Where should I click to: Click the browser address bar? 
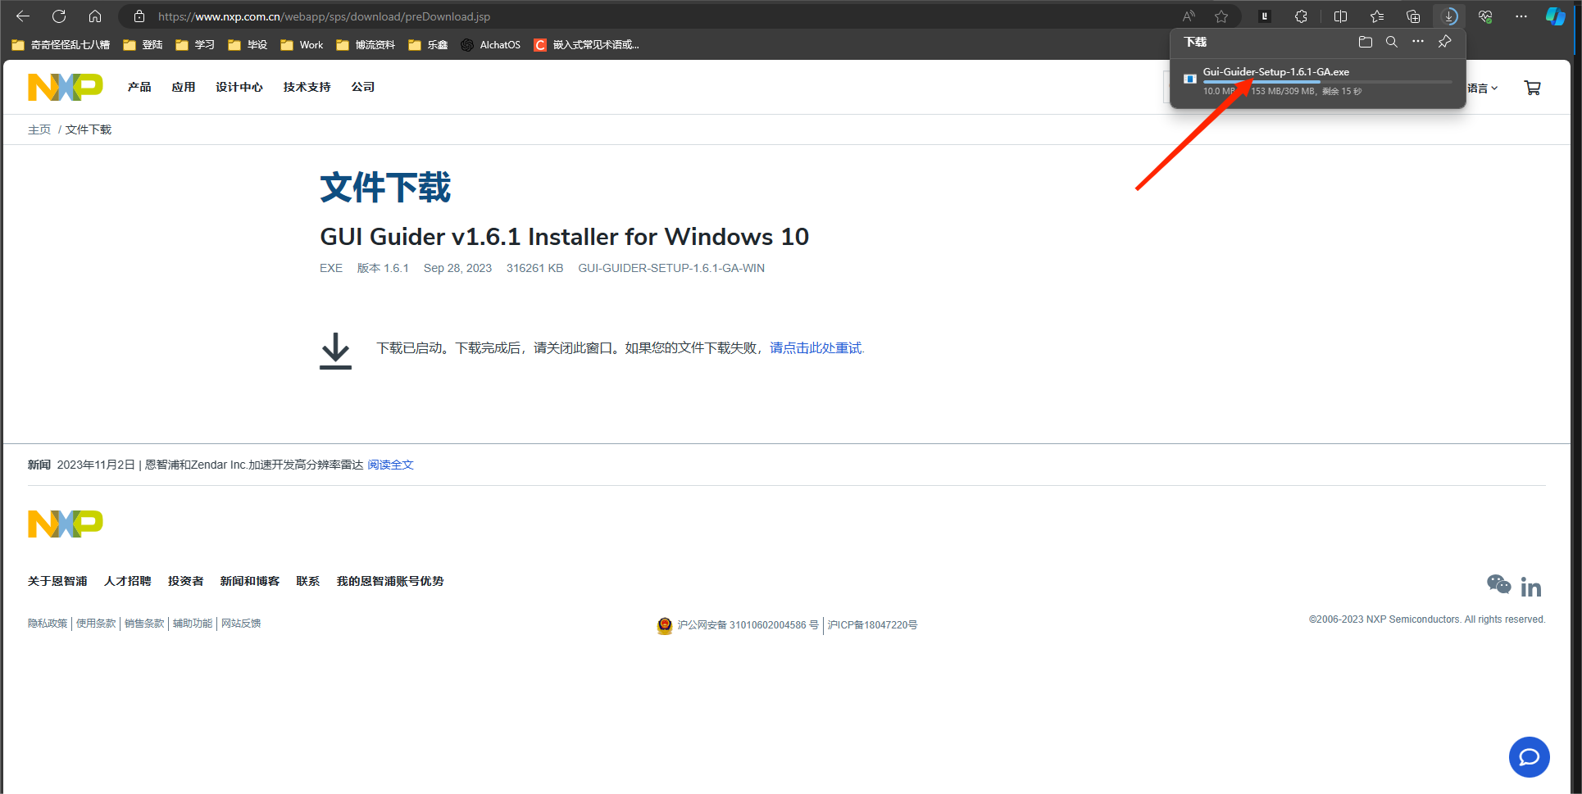coord(656,16)
